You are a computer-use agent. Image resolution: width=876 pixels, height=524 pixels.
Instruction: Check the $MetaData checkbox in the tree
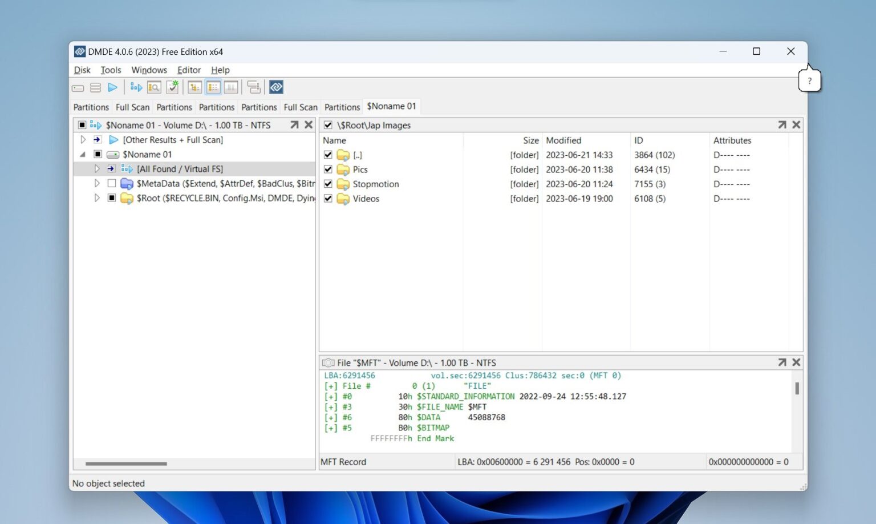(112, 183)
